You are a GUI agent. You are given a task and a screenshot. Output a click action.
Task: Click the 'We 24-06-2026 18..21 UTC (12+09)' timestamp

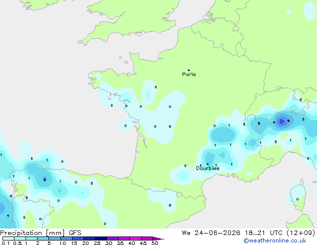pyautogui.click(x=248, y=233)
